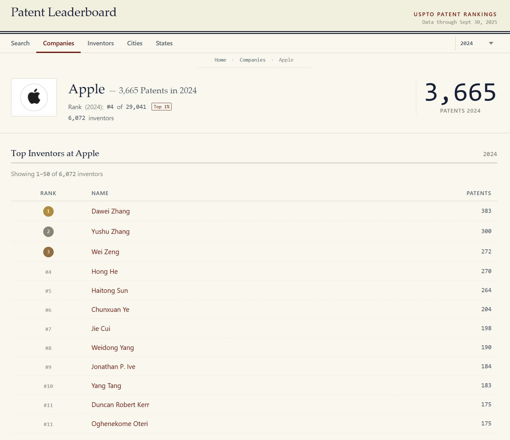
Task: Click the silver rank 2 medal badge
Action: pyautogui.click(x=48, y=232)
